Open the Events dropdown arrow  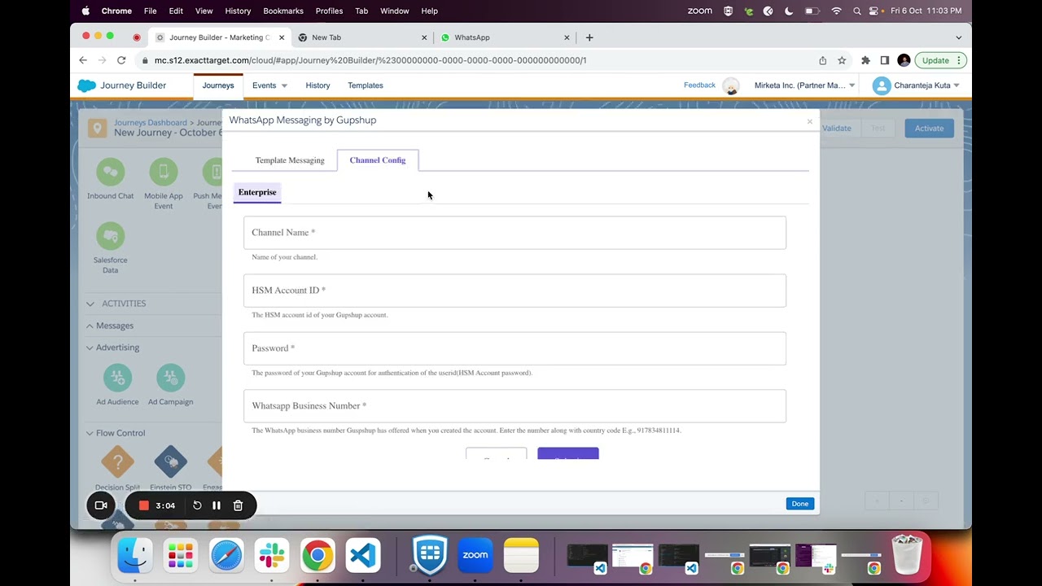284,85
